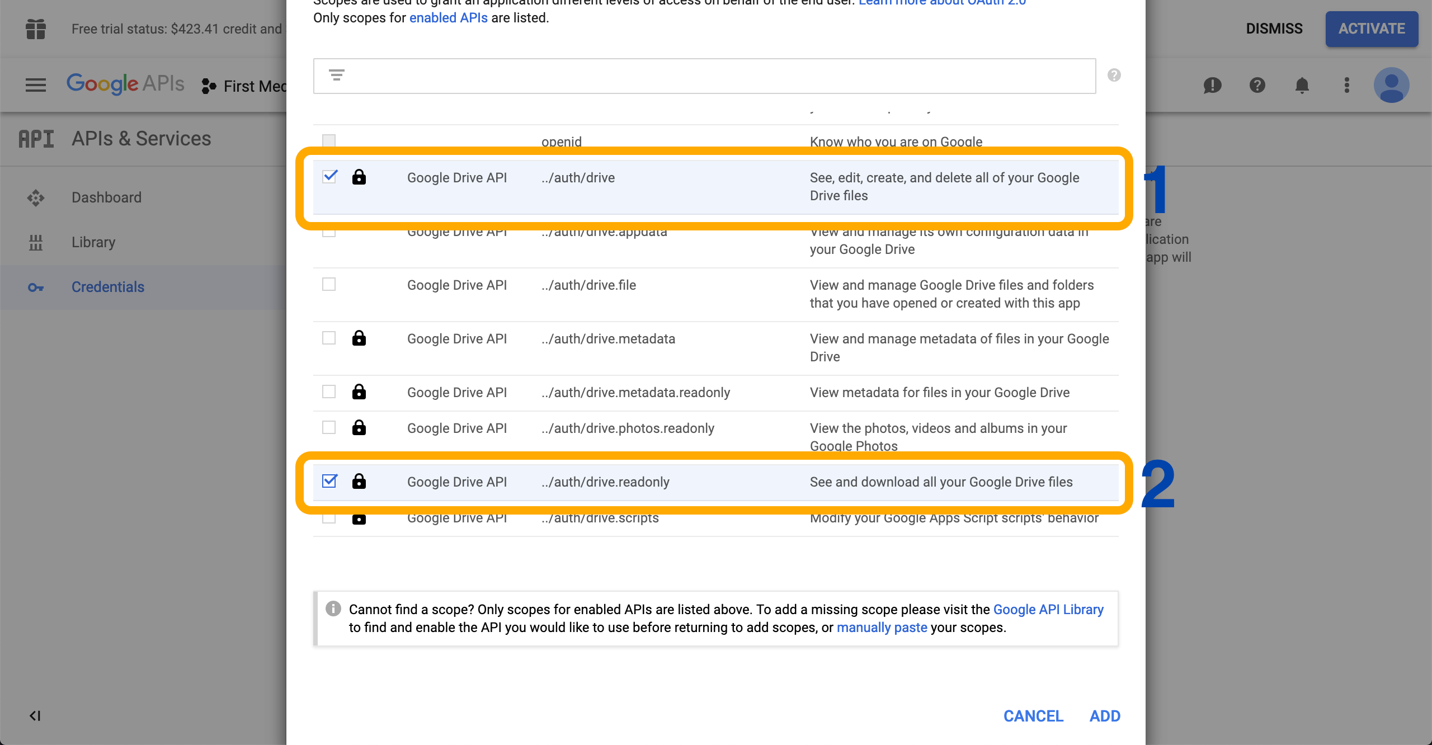Screen dimensions: 1432x745
Task: Click the DISMISS button in the trial banner
Action: [x=1274, y=29]
